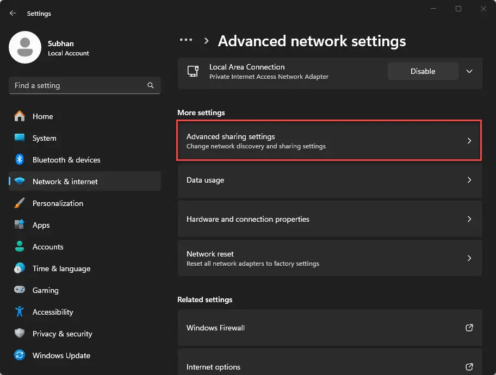Select the Accessibility figure icon
Image resolution: width=496 pixels, height=375 pixels.
20,312
